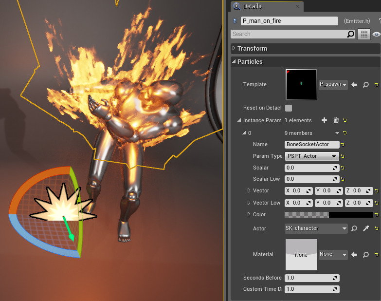This screenshot has height=301, width=381.
Task: Reset Param Type to default value
Action: click(343, 156)
